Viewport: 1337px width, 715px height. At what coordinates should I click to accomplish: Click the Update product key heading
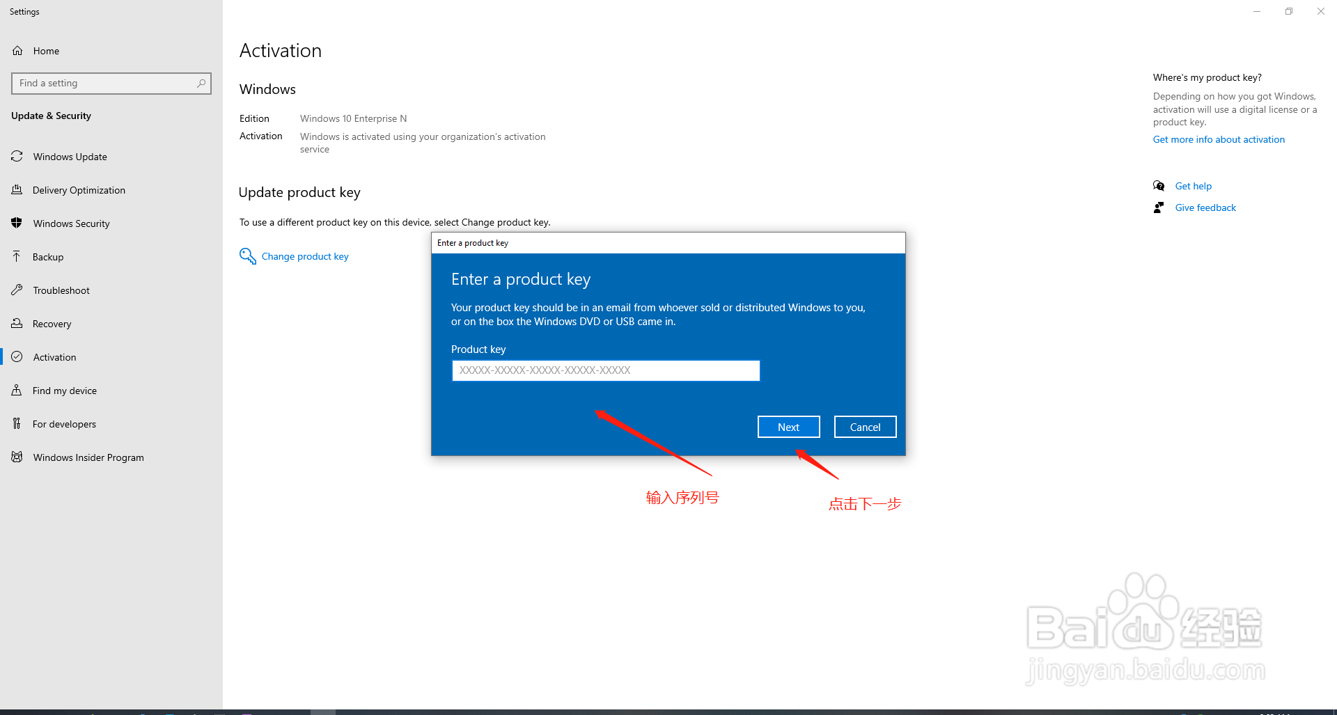(x=299, y=192)
